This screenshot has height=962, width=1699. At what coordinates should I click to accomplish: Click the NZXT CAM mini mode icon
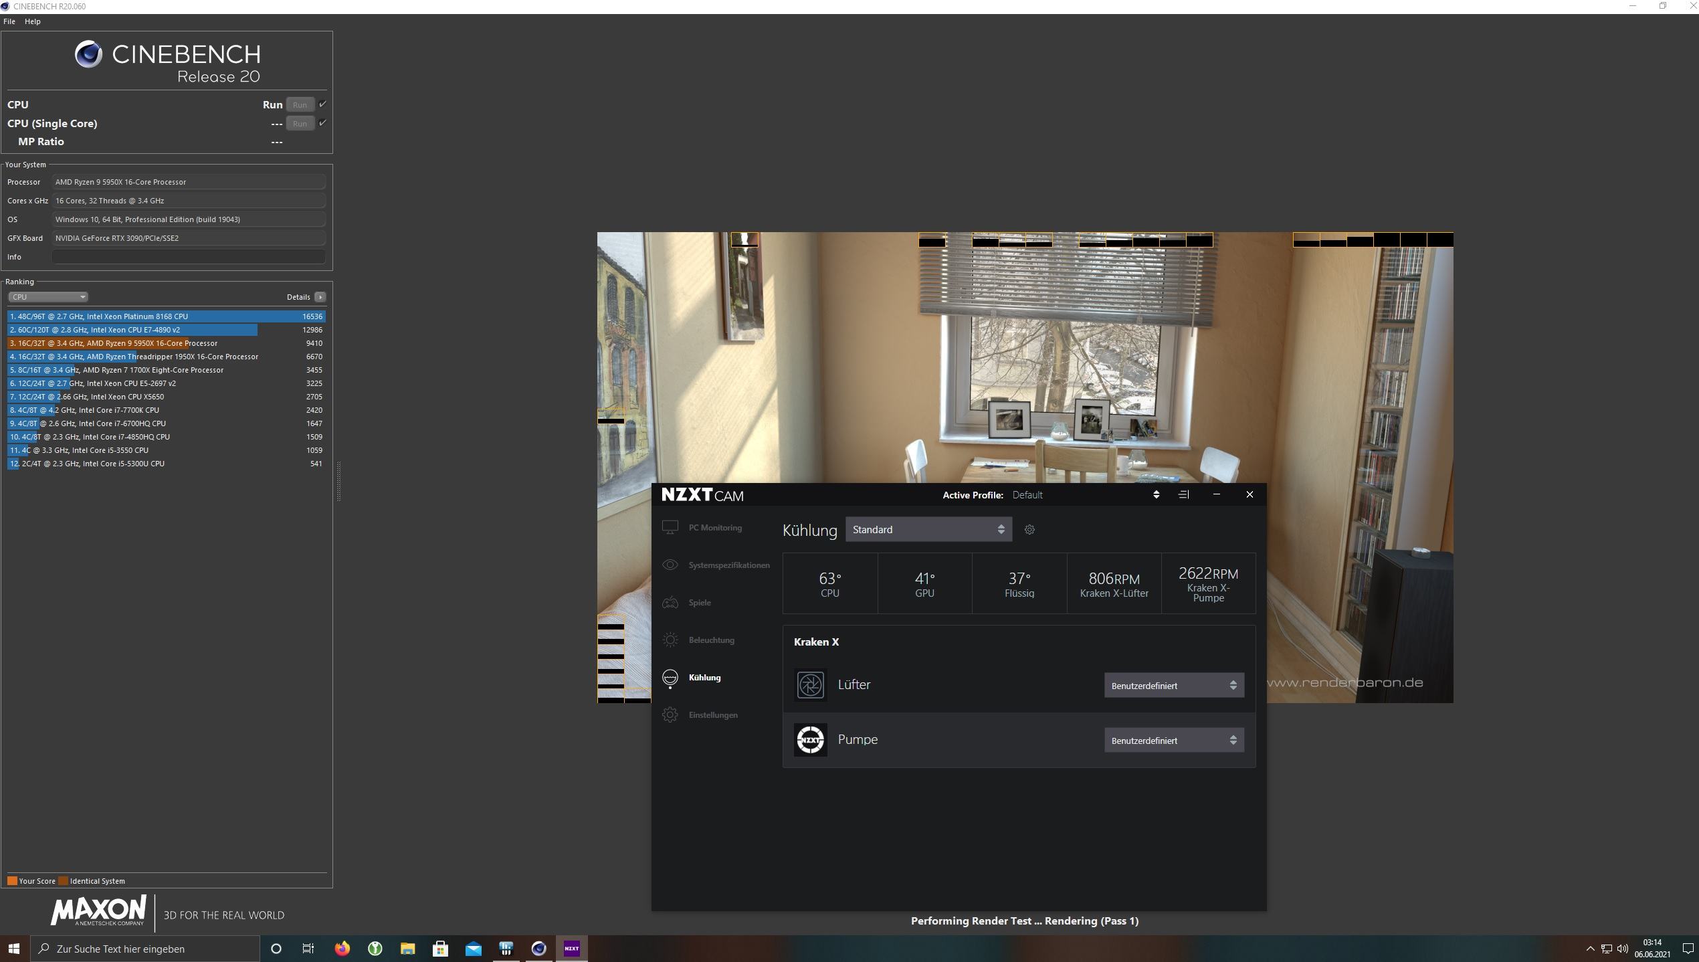(1183, 494)
